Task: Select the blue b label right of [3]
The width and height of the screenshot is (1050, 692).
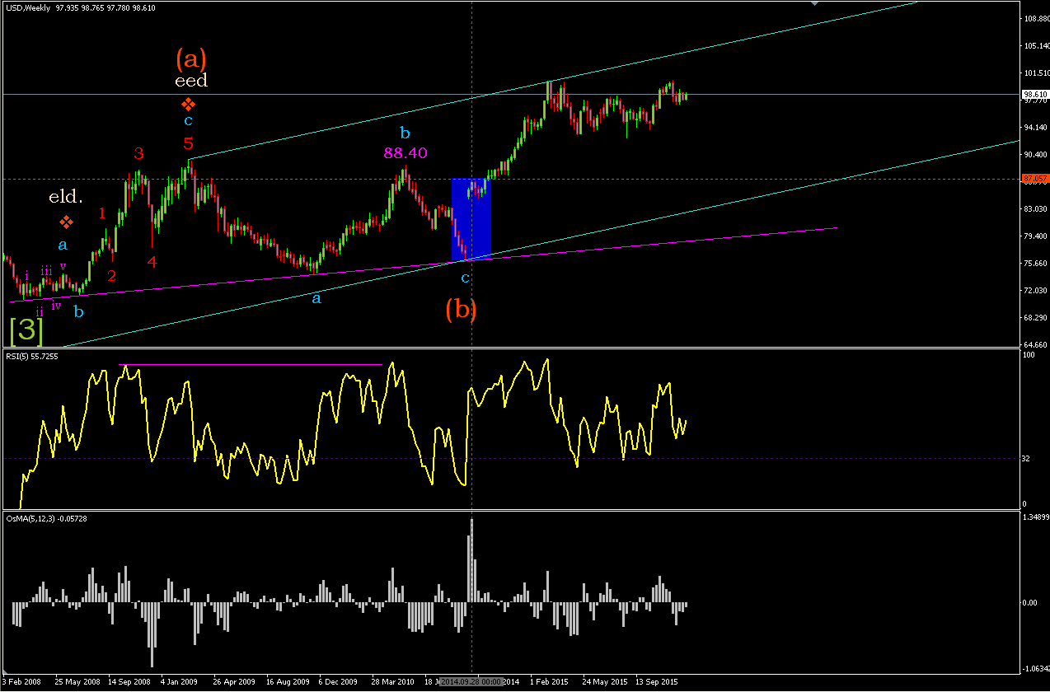Action: 78,311
